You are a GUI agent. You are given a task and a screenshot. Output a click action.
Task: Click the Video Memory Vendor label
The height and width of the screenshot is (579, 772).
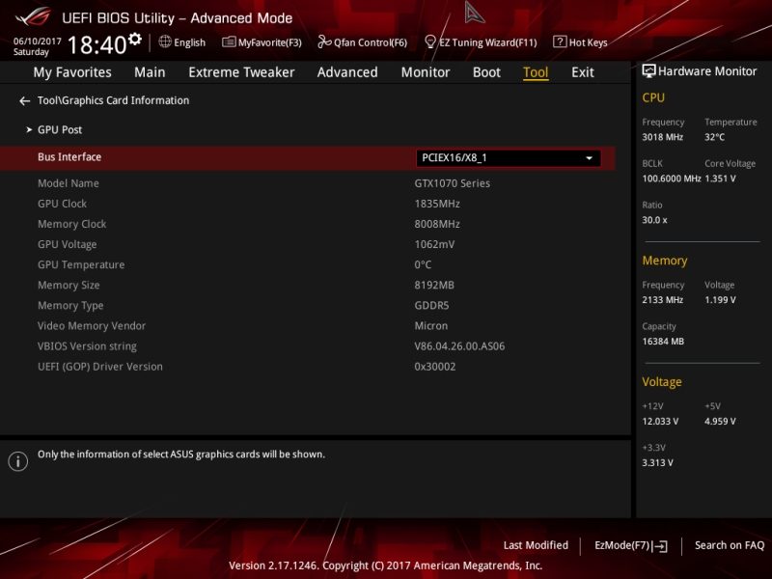(x=92, y=325)
